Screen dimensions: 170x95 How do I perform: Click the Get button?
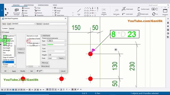click(x=31, y=71)
